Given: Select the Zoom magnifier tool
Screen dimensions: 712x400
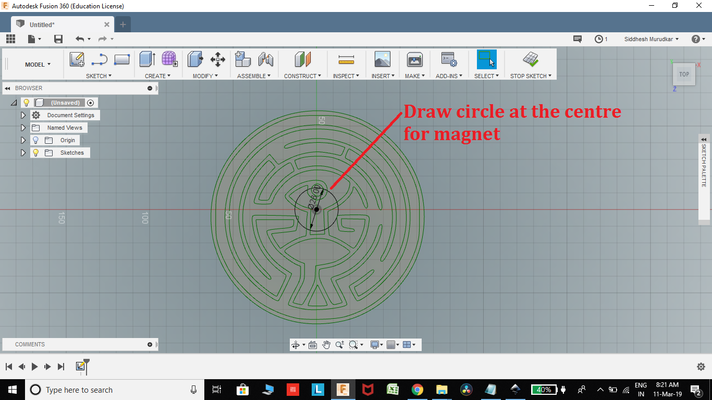Looking at the screenshot, I should (x=340, y=345).
